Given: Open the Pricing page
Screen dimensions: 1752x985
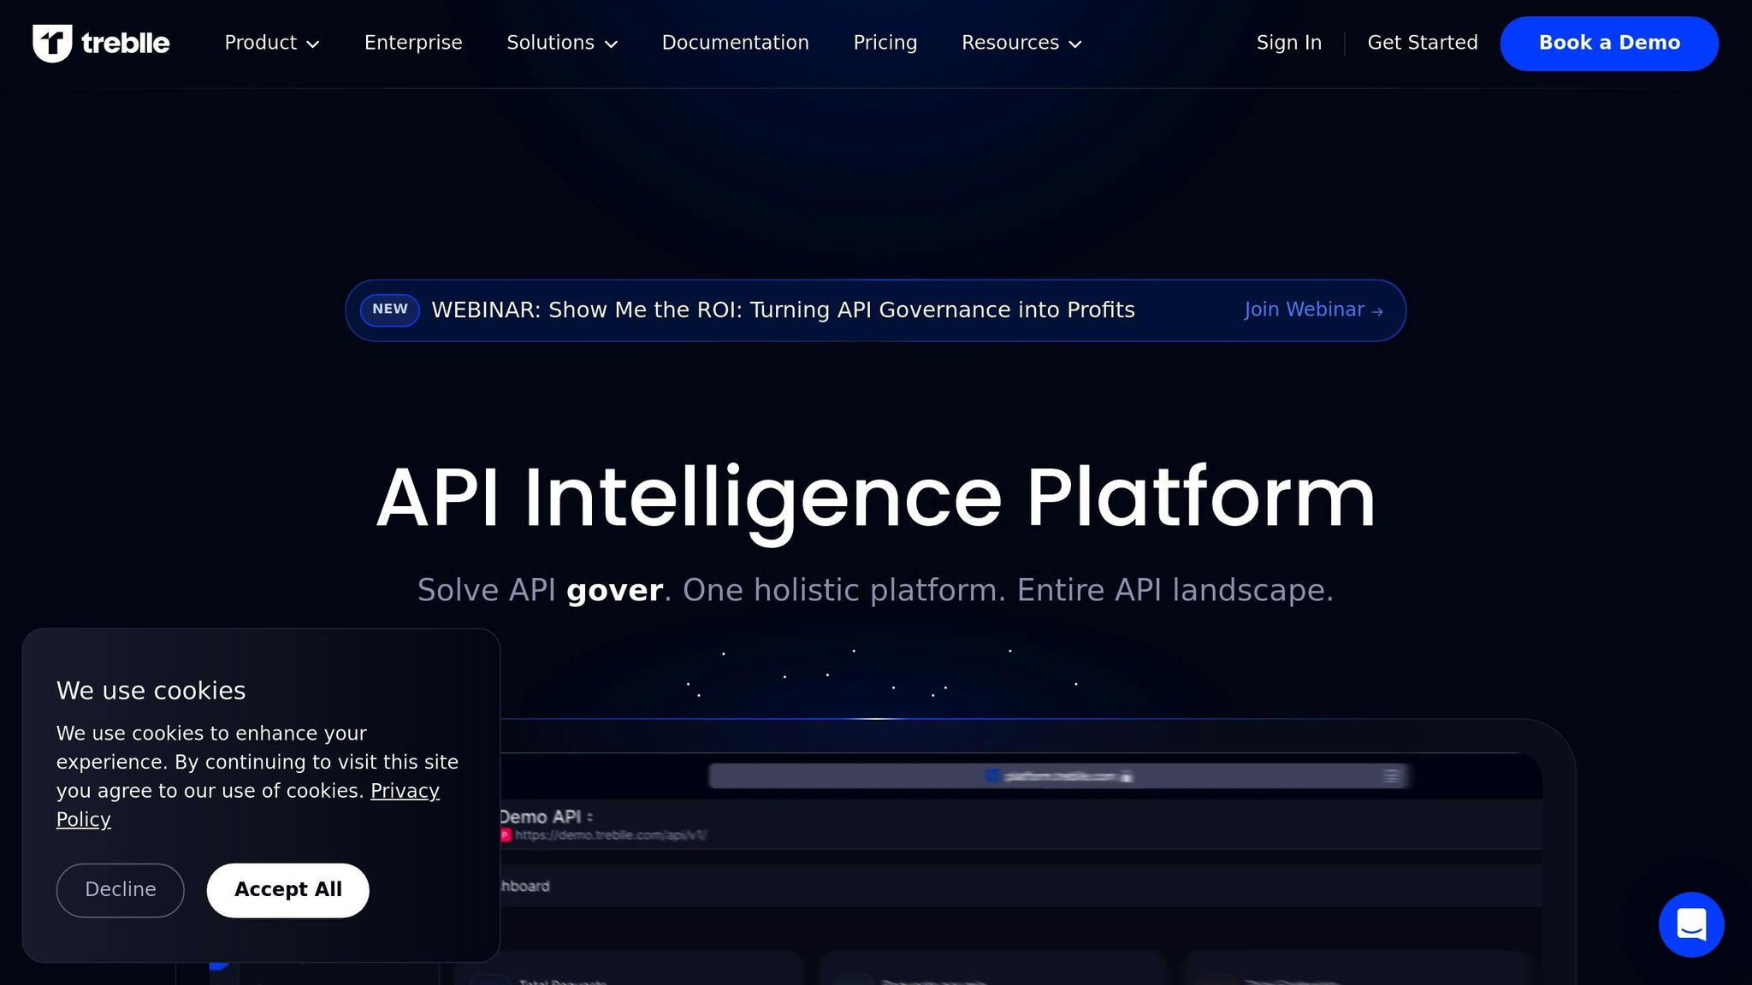Looking at the screenshot, I should click(x=885, y=43).
